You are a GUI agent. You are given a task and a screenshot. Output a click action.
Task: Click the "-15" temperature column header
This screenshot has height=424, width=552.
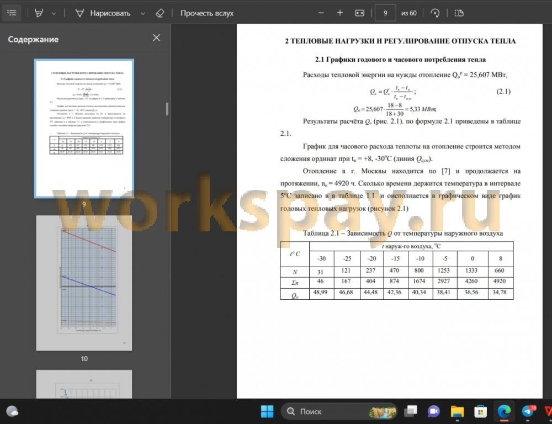coord(395,258)
